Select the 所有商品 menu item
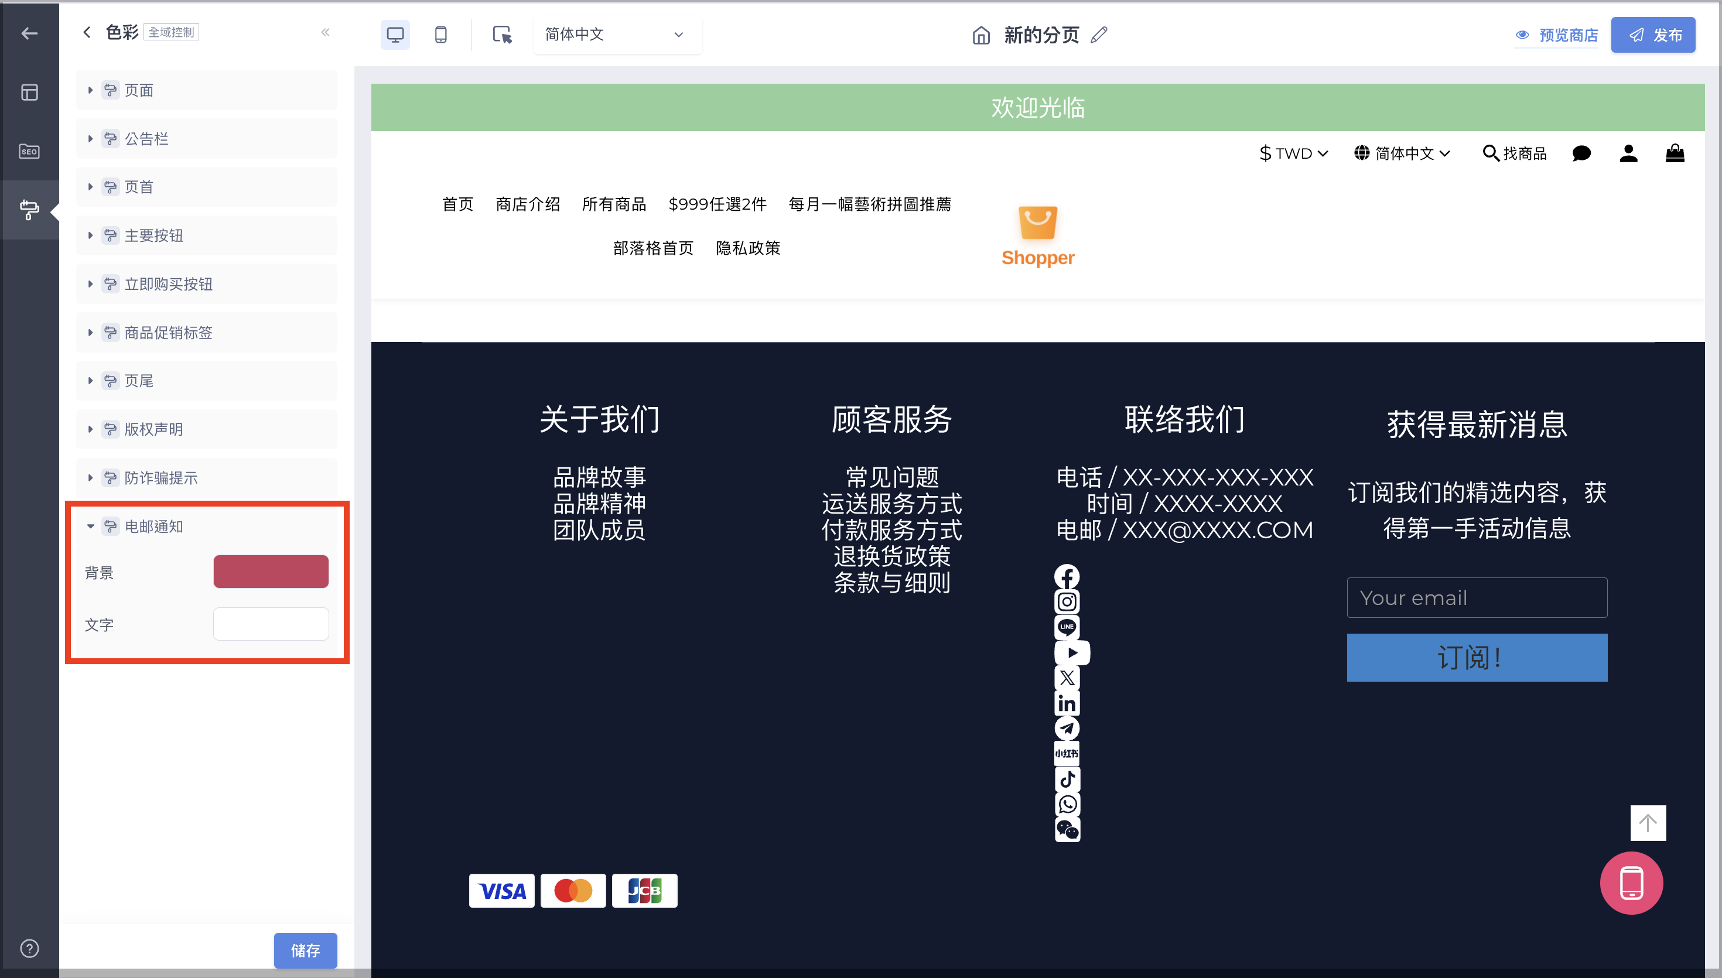This screenshot has height=978, width=1722. tap(614, 204)
